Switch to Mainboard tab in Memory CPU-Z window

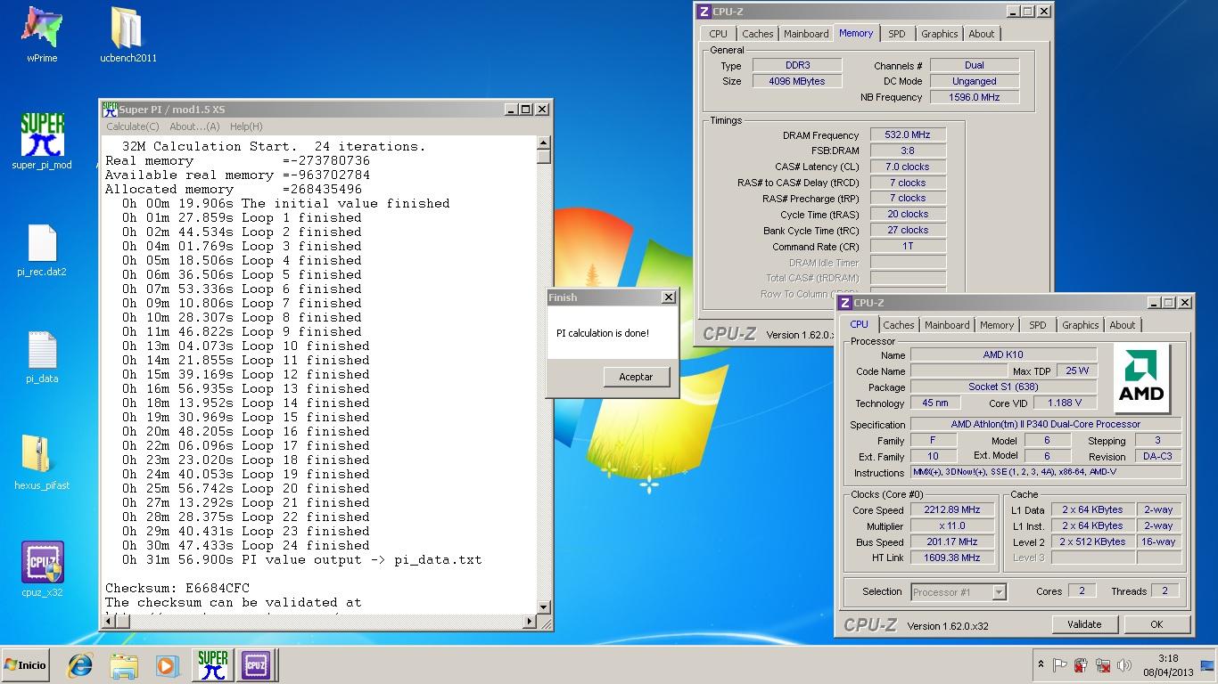tap(806, 34)
